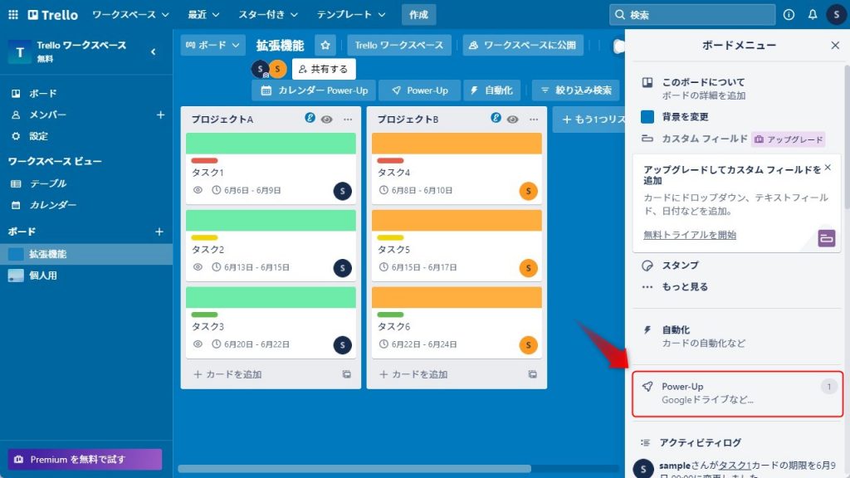Toggle the 6月22日 - 6月24日 due date badge

pyautogui.click(x=418, y=344)
